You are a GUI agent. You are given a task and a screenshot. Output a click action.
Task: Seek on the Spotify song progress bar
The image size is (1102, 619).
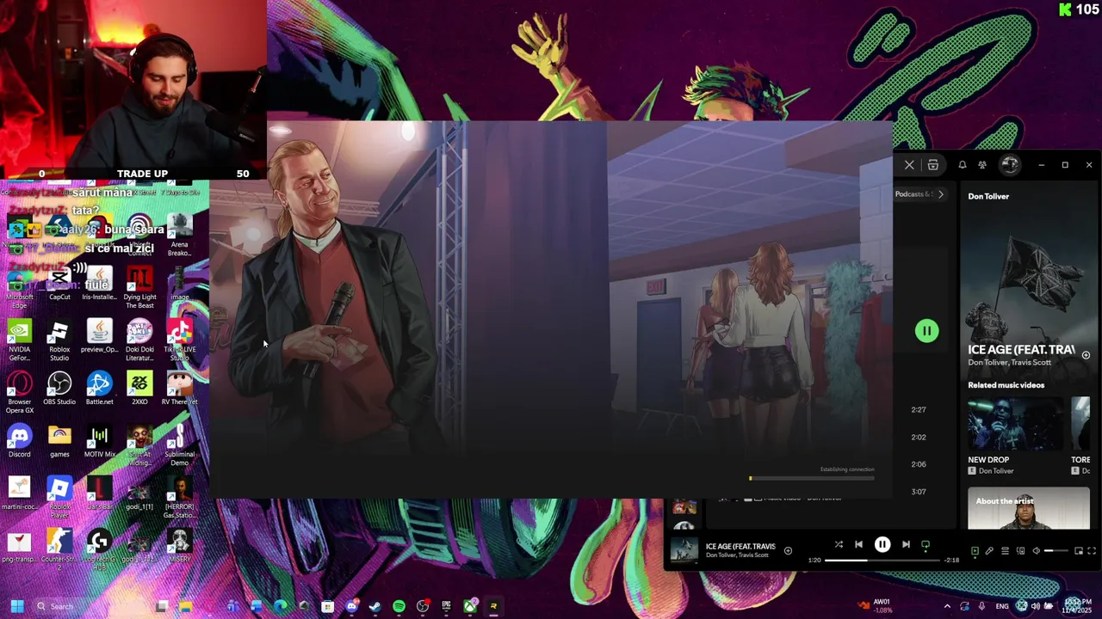(x=882, y=561)
